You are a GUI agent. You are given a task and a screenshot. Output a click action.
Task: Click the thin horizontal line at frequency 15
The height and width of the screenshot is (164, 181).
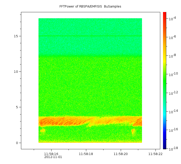90,36
